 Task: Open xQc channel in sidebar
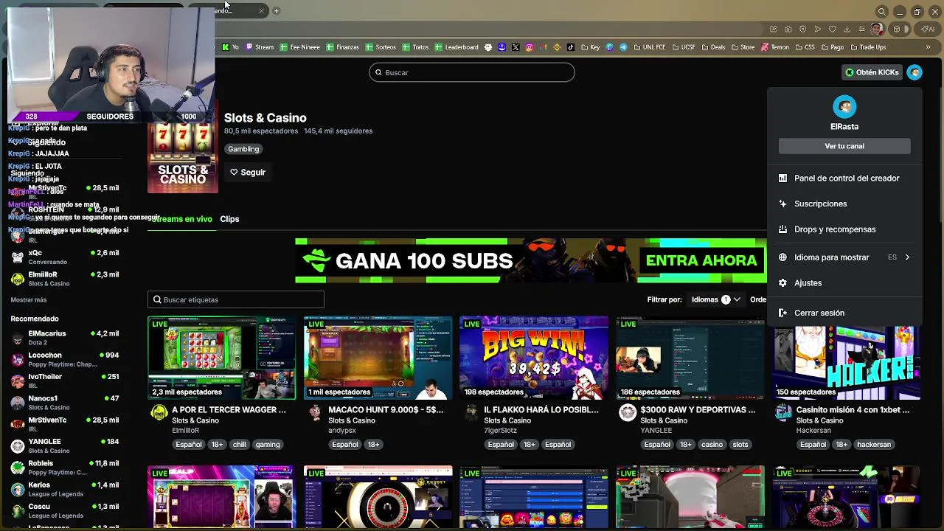click(x=65, y=257)
